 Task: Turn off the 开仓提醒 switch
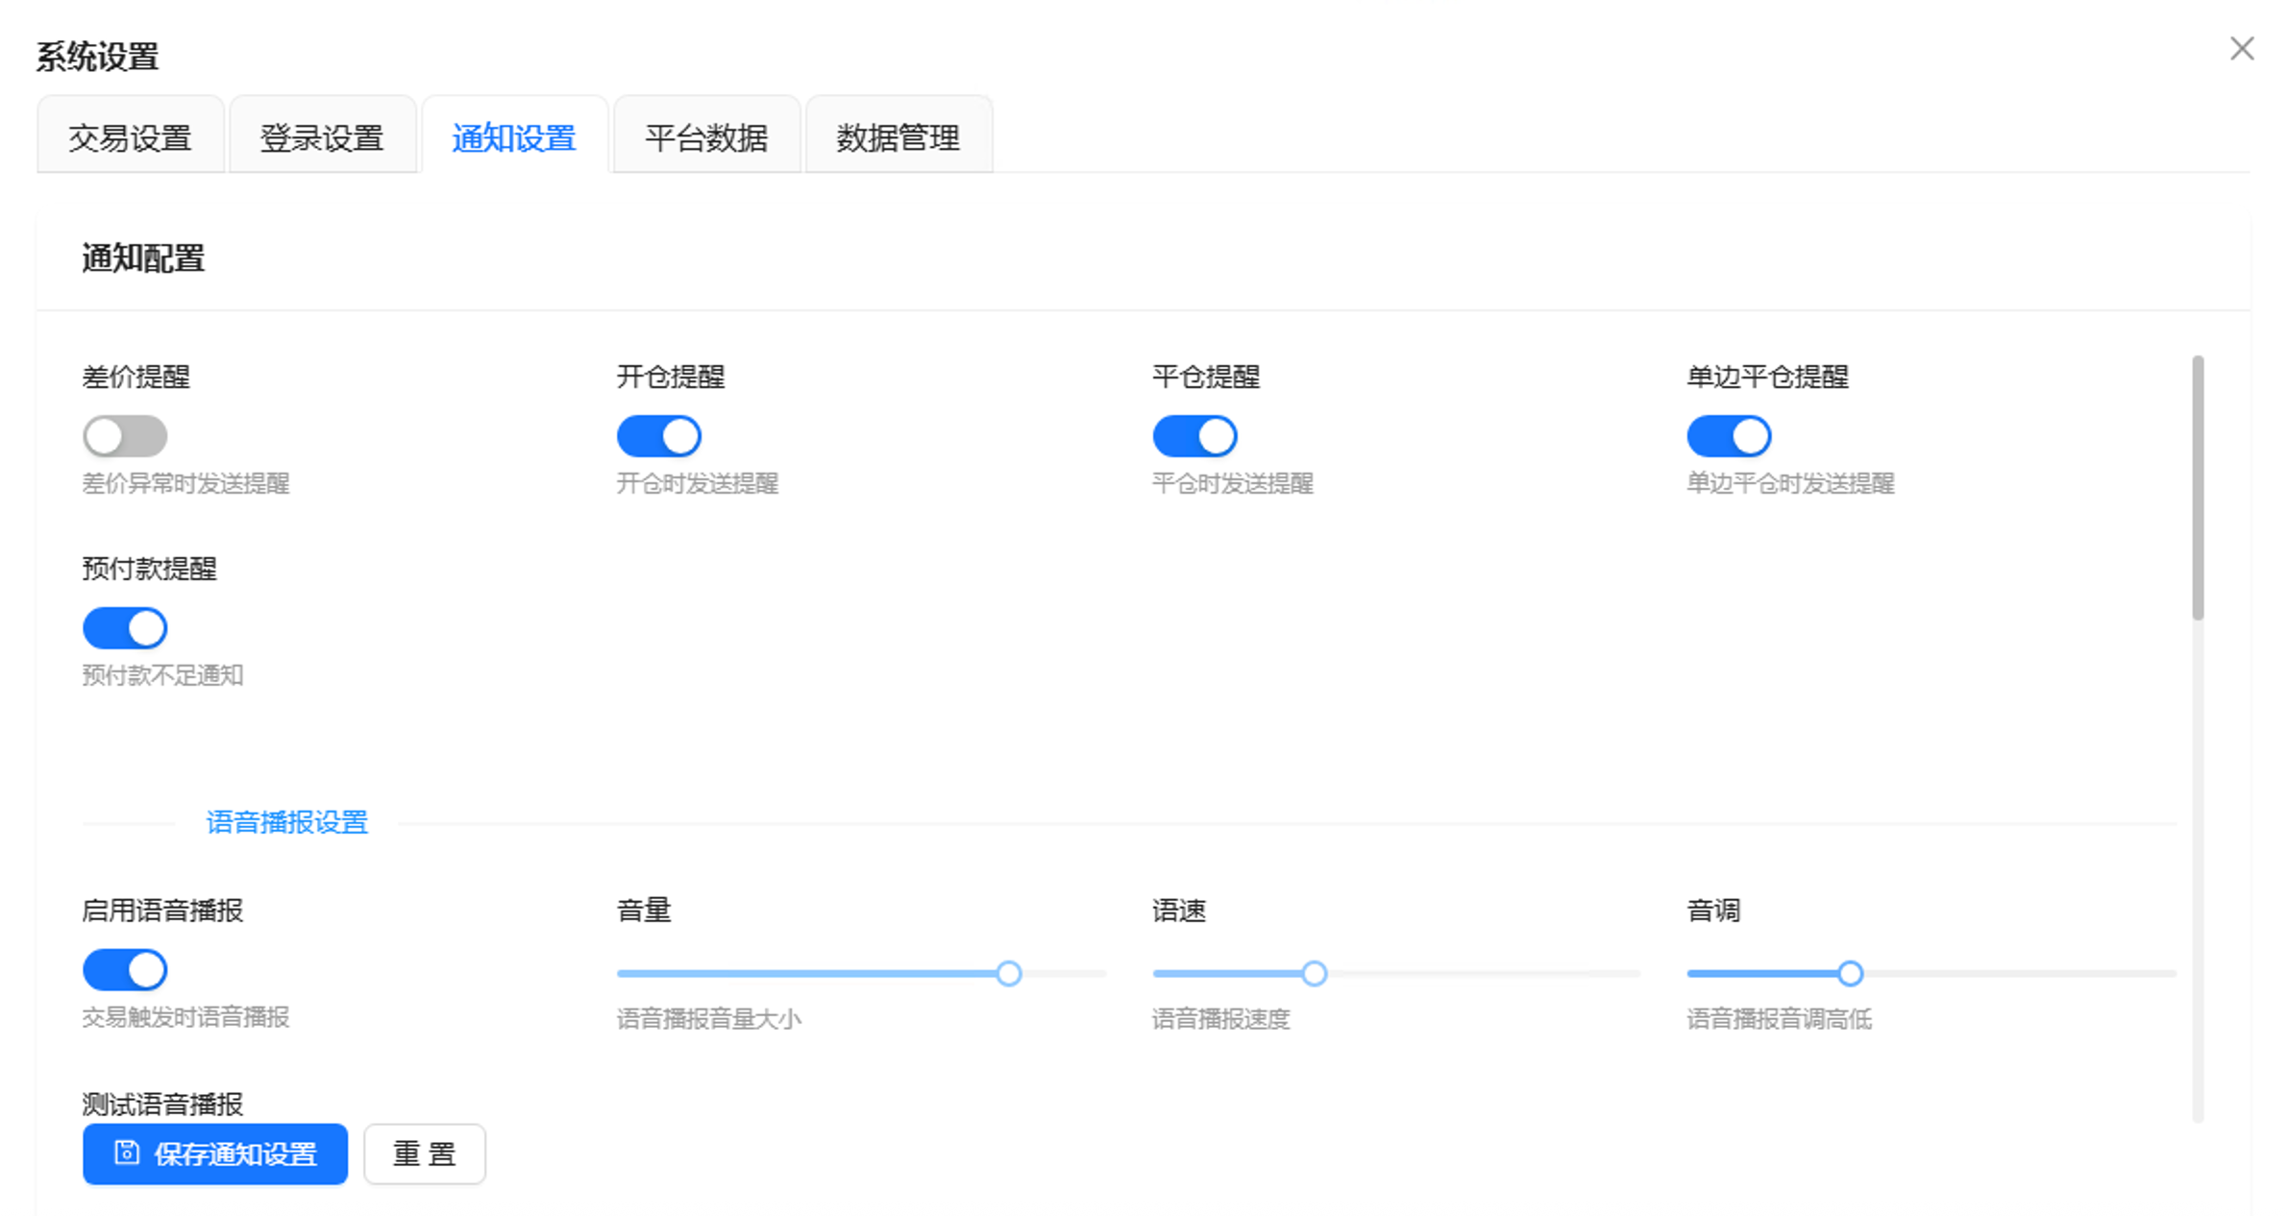click(659, 436)
